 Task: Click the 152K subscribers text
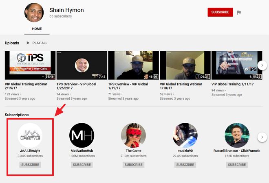(237, 156)
